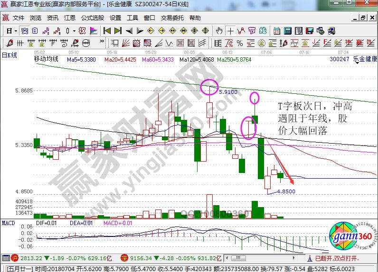The height and width of the screenshot is (272, 378).
Task: Toggle the crosshair cursor tool
Action: click(230, 31)
